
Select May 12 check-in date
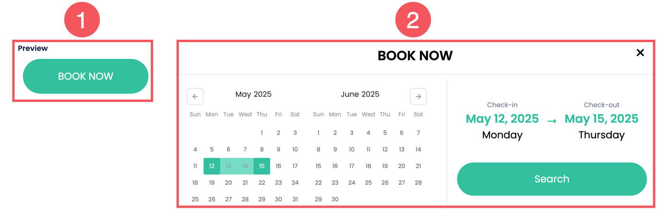pos(212,166)
